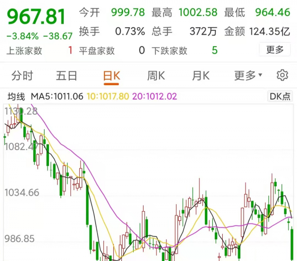Switch to the 五日 tab
Image resolution: width=297 pixels, height=261 pixels.
(x=66, y=76)
